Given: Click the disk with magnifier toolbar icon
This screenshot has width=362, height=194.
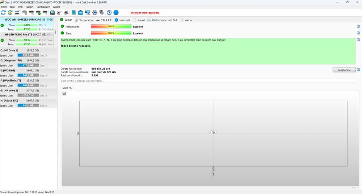Looking at the screenshot, I should coord(45,12).
